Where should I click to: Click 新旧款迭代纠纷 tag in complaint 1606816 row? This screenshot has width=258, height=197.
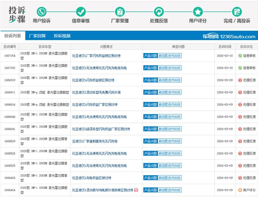coord(170,105)
